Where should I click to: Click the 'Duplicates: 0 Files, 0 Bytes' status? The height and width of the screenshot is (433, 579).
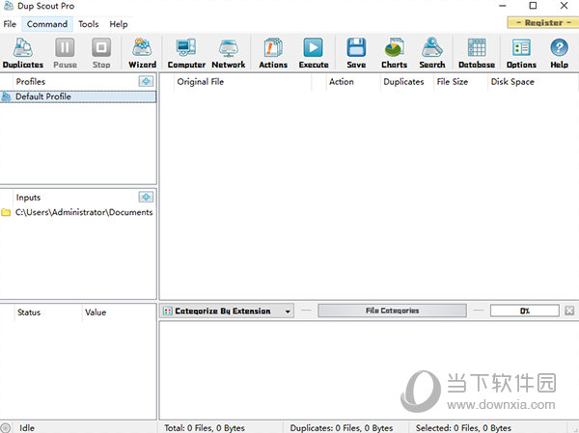click(x=342, y=428)
